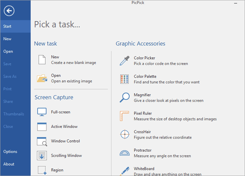The image size is (245, 176).
Task: Click the Scrolling Window arrow icon
Action: 42,156
